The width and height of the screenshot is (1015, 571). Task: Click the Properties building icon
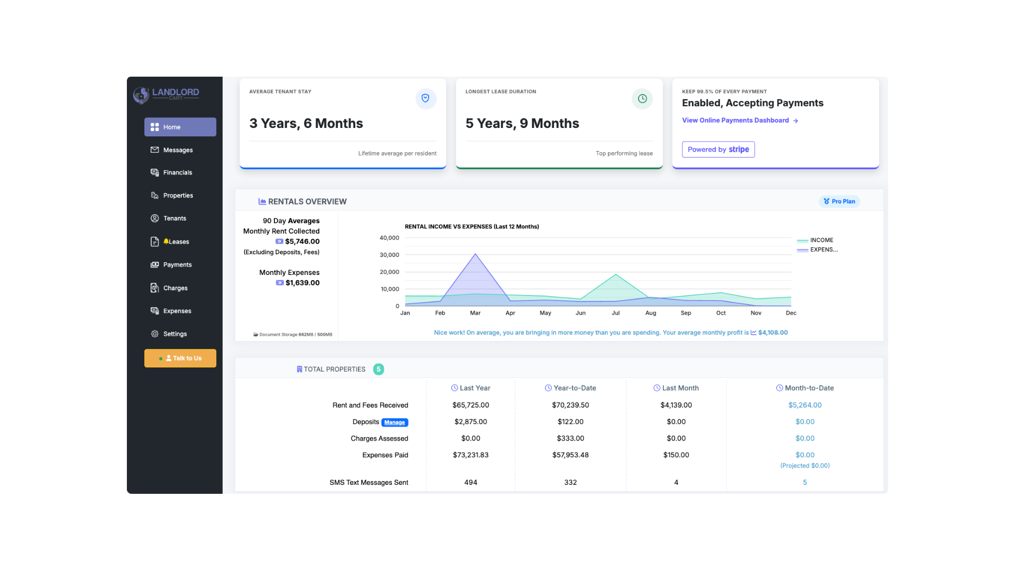(154, 195)
